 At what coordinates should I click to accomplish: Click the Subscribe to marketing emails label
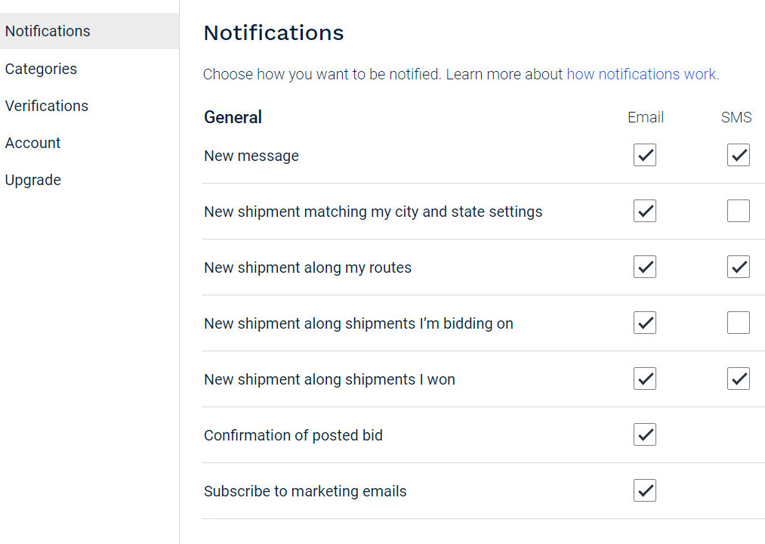click(305, 491)
